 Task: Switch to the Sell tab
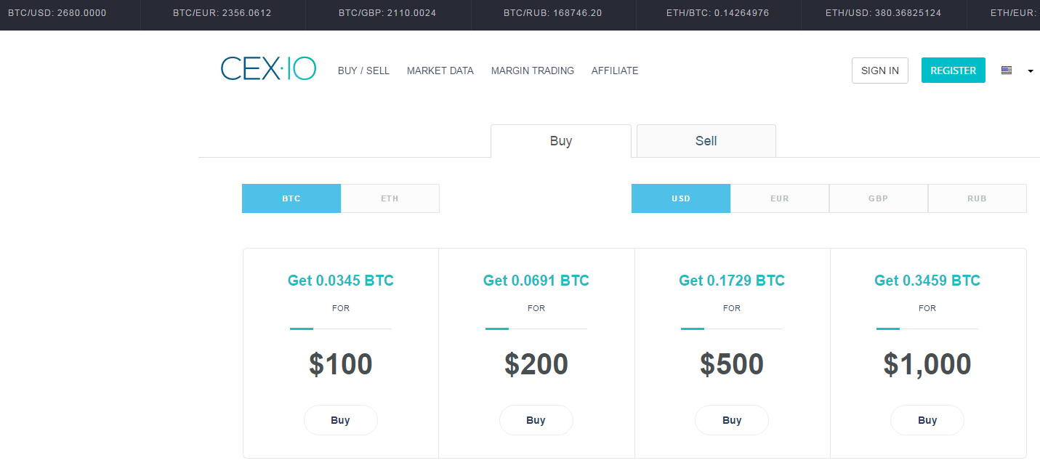pos(705,140)
